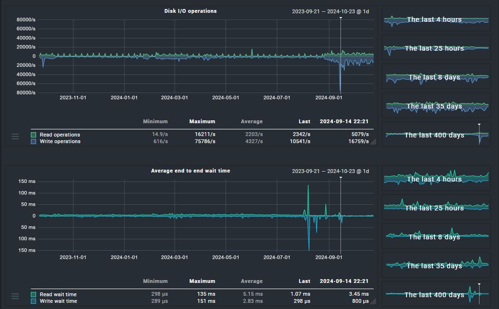Image resolution: width=499 pixels, height=309 pixels.
Task: Show the last 4 hours of Disk I/O
Action: 436,20
